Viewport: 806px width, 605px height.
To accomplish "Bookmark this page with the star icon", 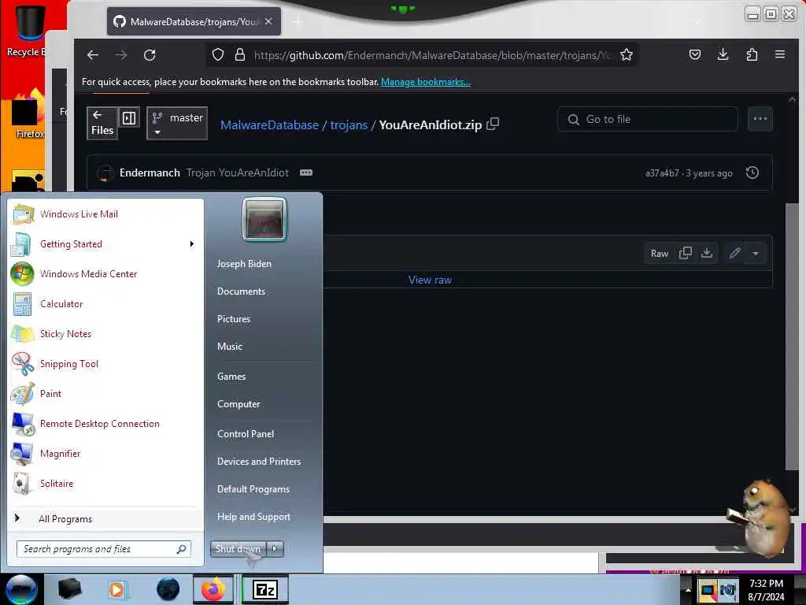I will (626, 54).
